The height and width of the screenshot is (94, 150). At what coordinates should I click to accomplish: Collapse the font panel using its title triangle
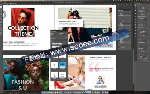[51, 32]
